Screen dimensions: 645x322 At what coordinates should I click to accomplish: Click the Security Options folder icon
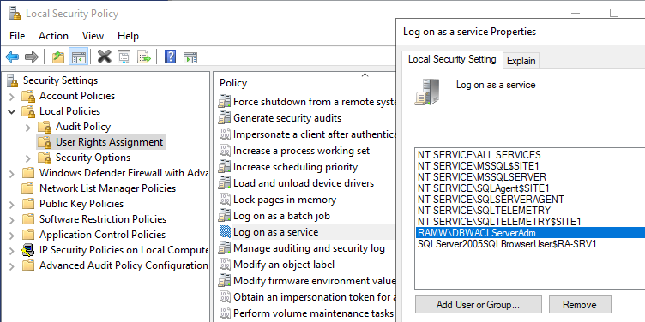pos(45,158)
